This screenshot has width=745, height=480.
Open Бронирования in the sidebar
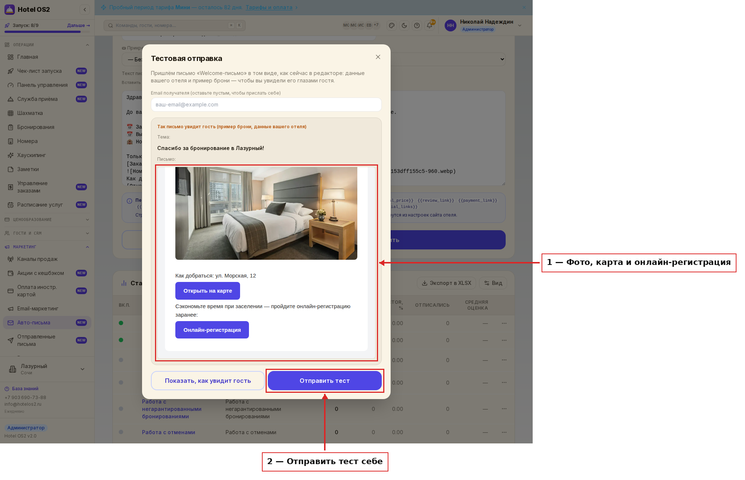tap(47, 127)
